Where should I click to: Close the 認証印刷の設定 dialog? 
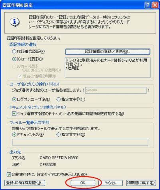[155, 5]
